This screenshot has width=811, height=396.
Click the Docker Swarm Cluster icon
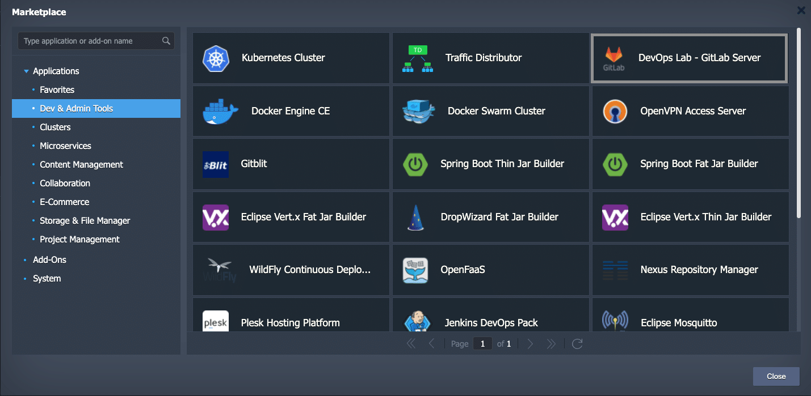point(419,111)
